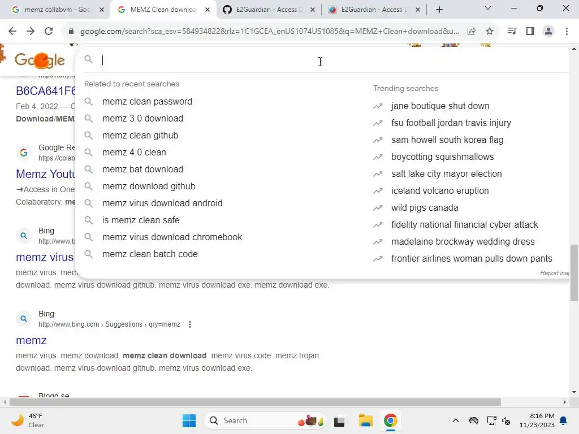Open trending 'jane boutique shut down'
579x434 pixels.
440,106
